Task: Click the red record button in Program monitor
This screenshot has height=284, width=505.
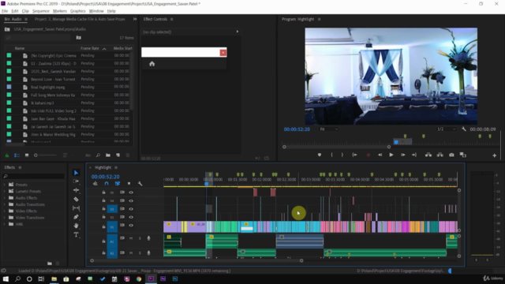Action: [368, 155]
